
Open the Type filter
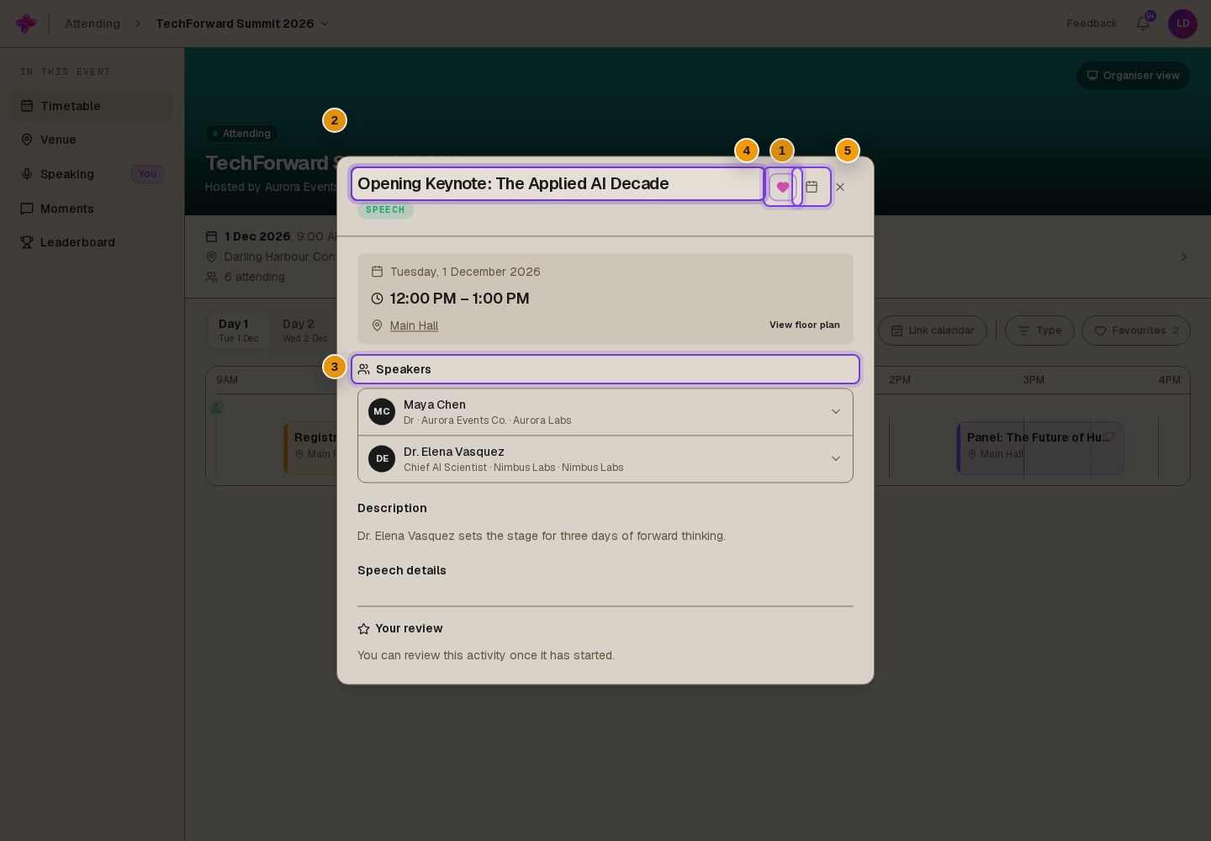coord(1039,331)
